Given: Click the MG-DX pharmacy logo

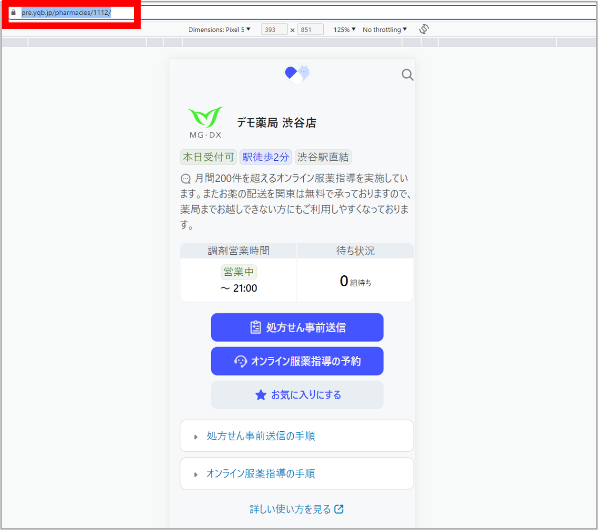Looking at the screenshot, I should [205, 119].
